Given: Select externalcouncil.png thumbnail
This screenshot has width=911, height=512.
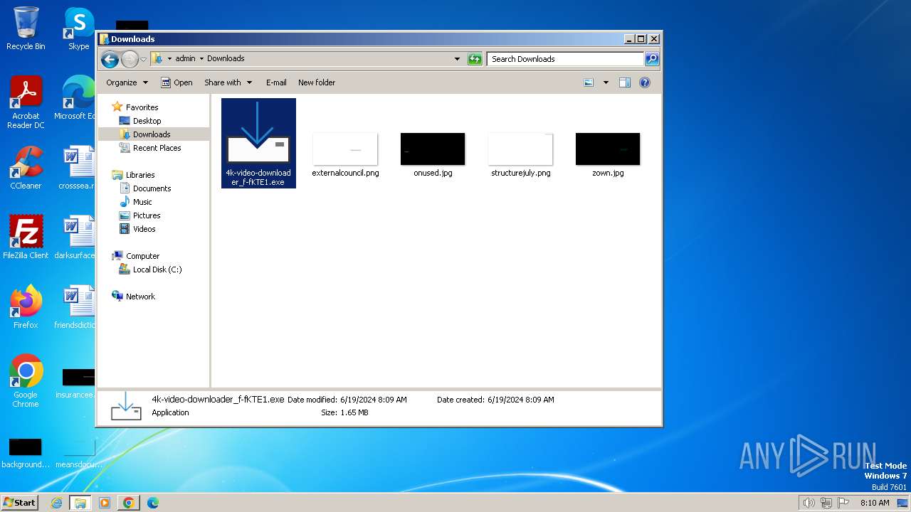Looking at the screenshot, I should [x=345, y=154].
